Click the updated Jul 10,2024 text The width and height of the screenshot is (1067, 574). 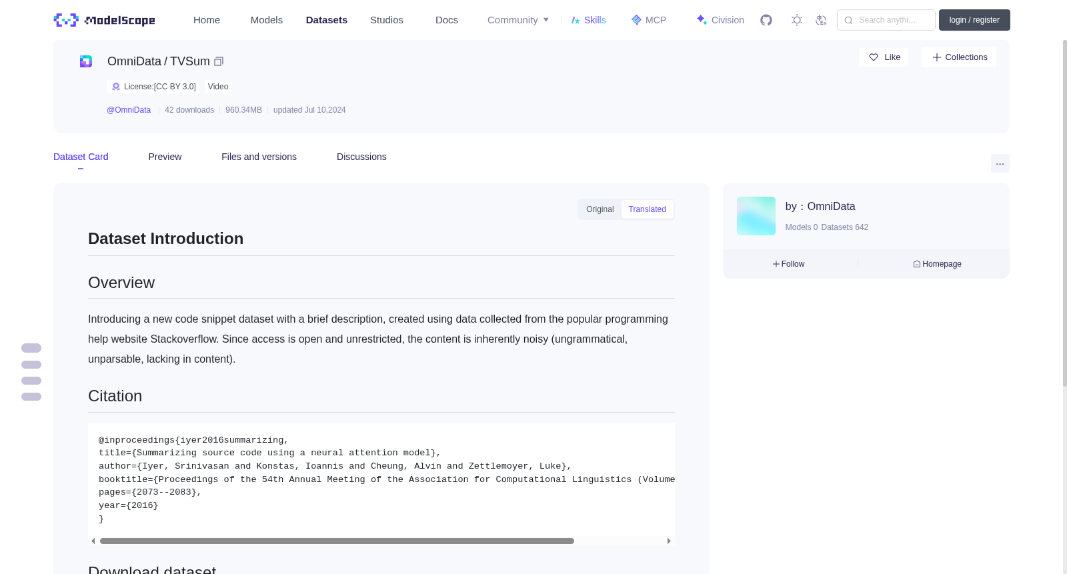pos(309,110)
